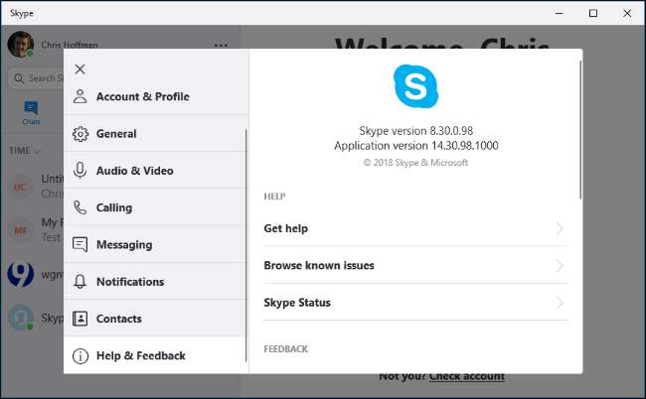Viewport: 646px width, 399px height.
Task: Click the Search Skype field in the background window
Action: [36, 78]
